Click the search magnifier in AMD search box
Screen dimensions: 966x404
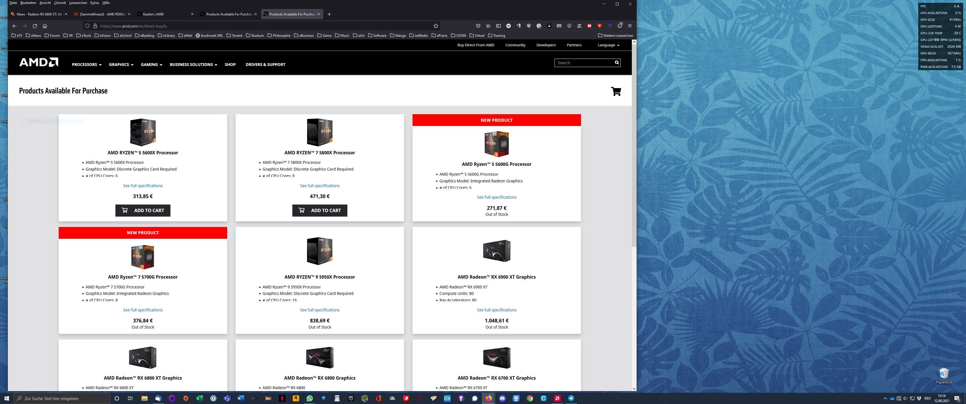[616, 63]
